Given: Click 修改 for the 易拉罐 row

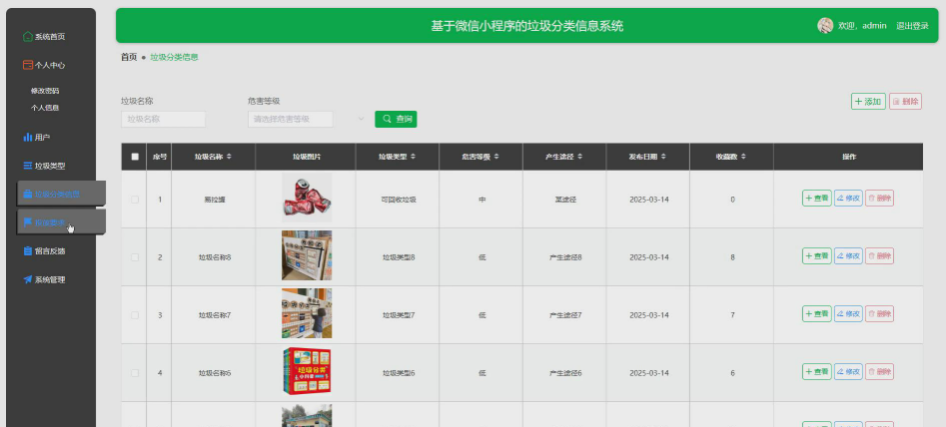Looking at the screenshot, I should [x=848, y=199].
